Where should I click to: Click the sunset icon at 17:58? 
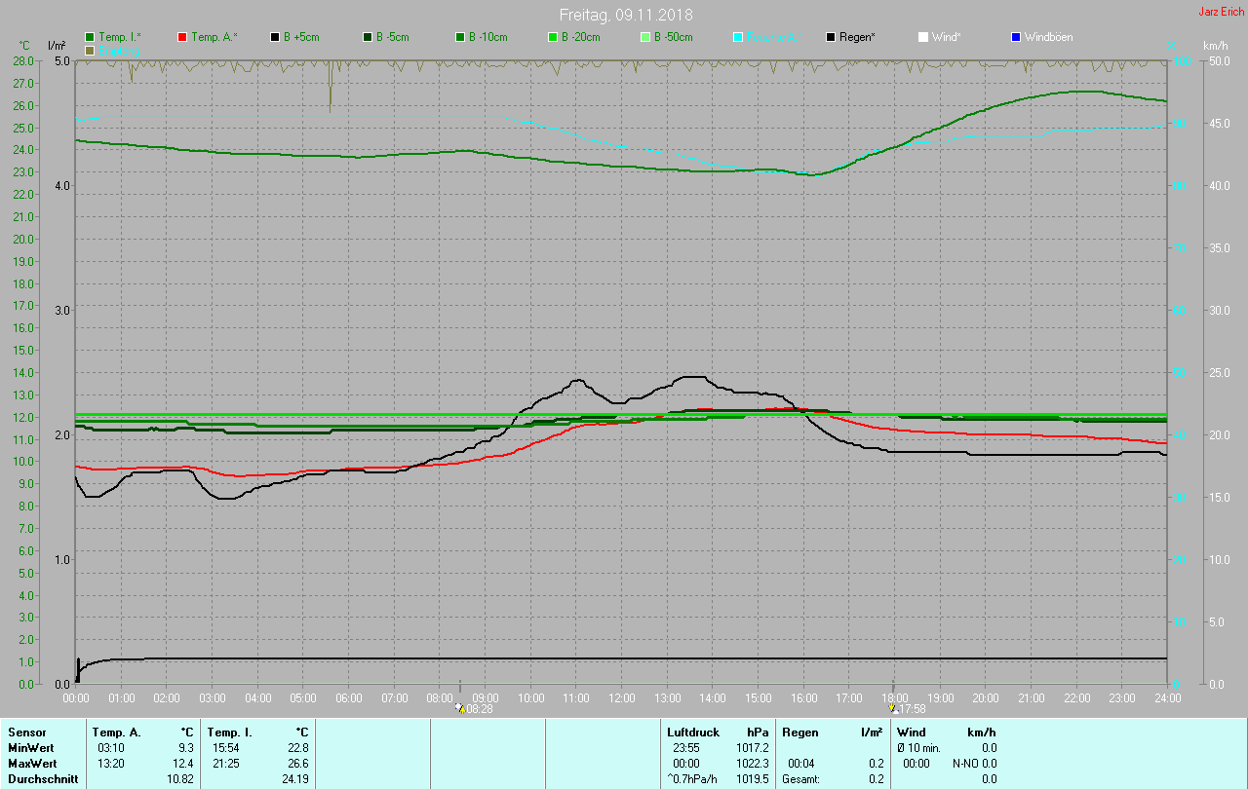(x=892, y=708)
